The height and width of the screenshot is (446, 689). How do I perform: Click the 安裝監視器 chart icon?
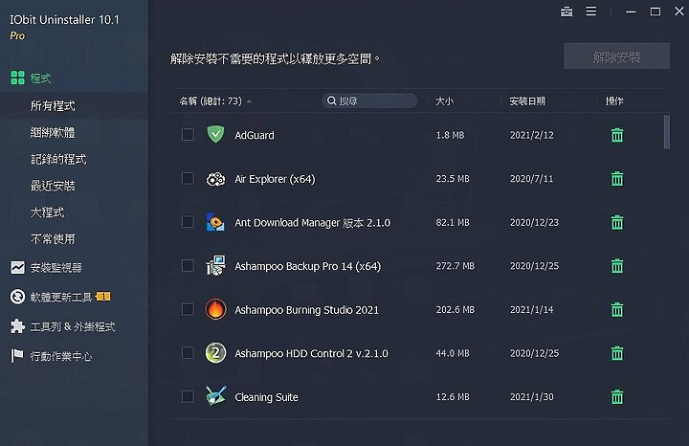(17, 267)
